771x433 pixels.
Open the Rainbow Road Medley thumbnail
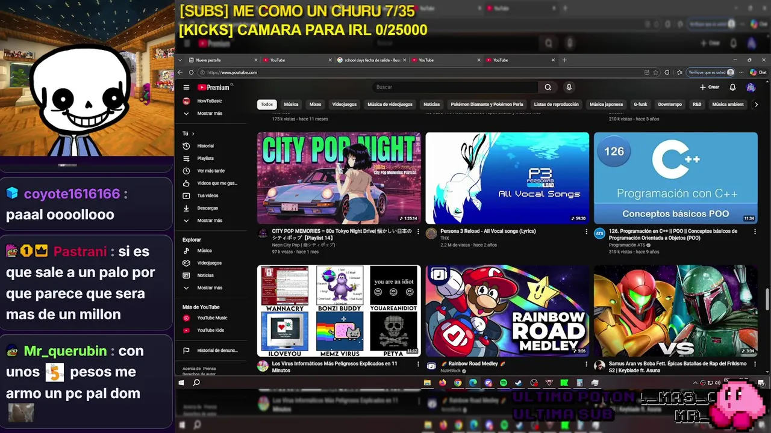tap(507, 311)
